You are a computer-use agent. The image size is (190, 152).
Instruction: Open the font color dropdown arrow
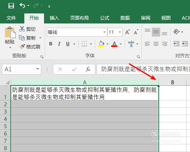tap(120, 44)
